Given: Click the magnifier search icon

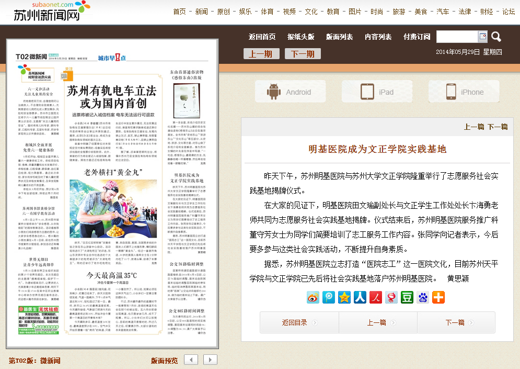Looking at the screenshot, I should pos(496,37).
